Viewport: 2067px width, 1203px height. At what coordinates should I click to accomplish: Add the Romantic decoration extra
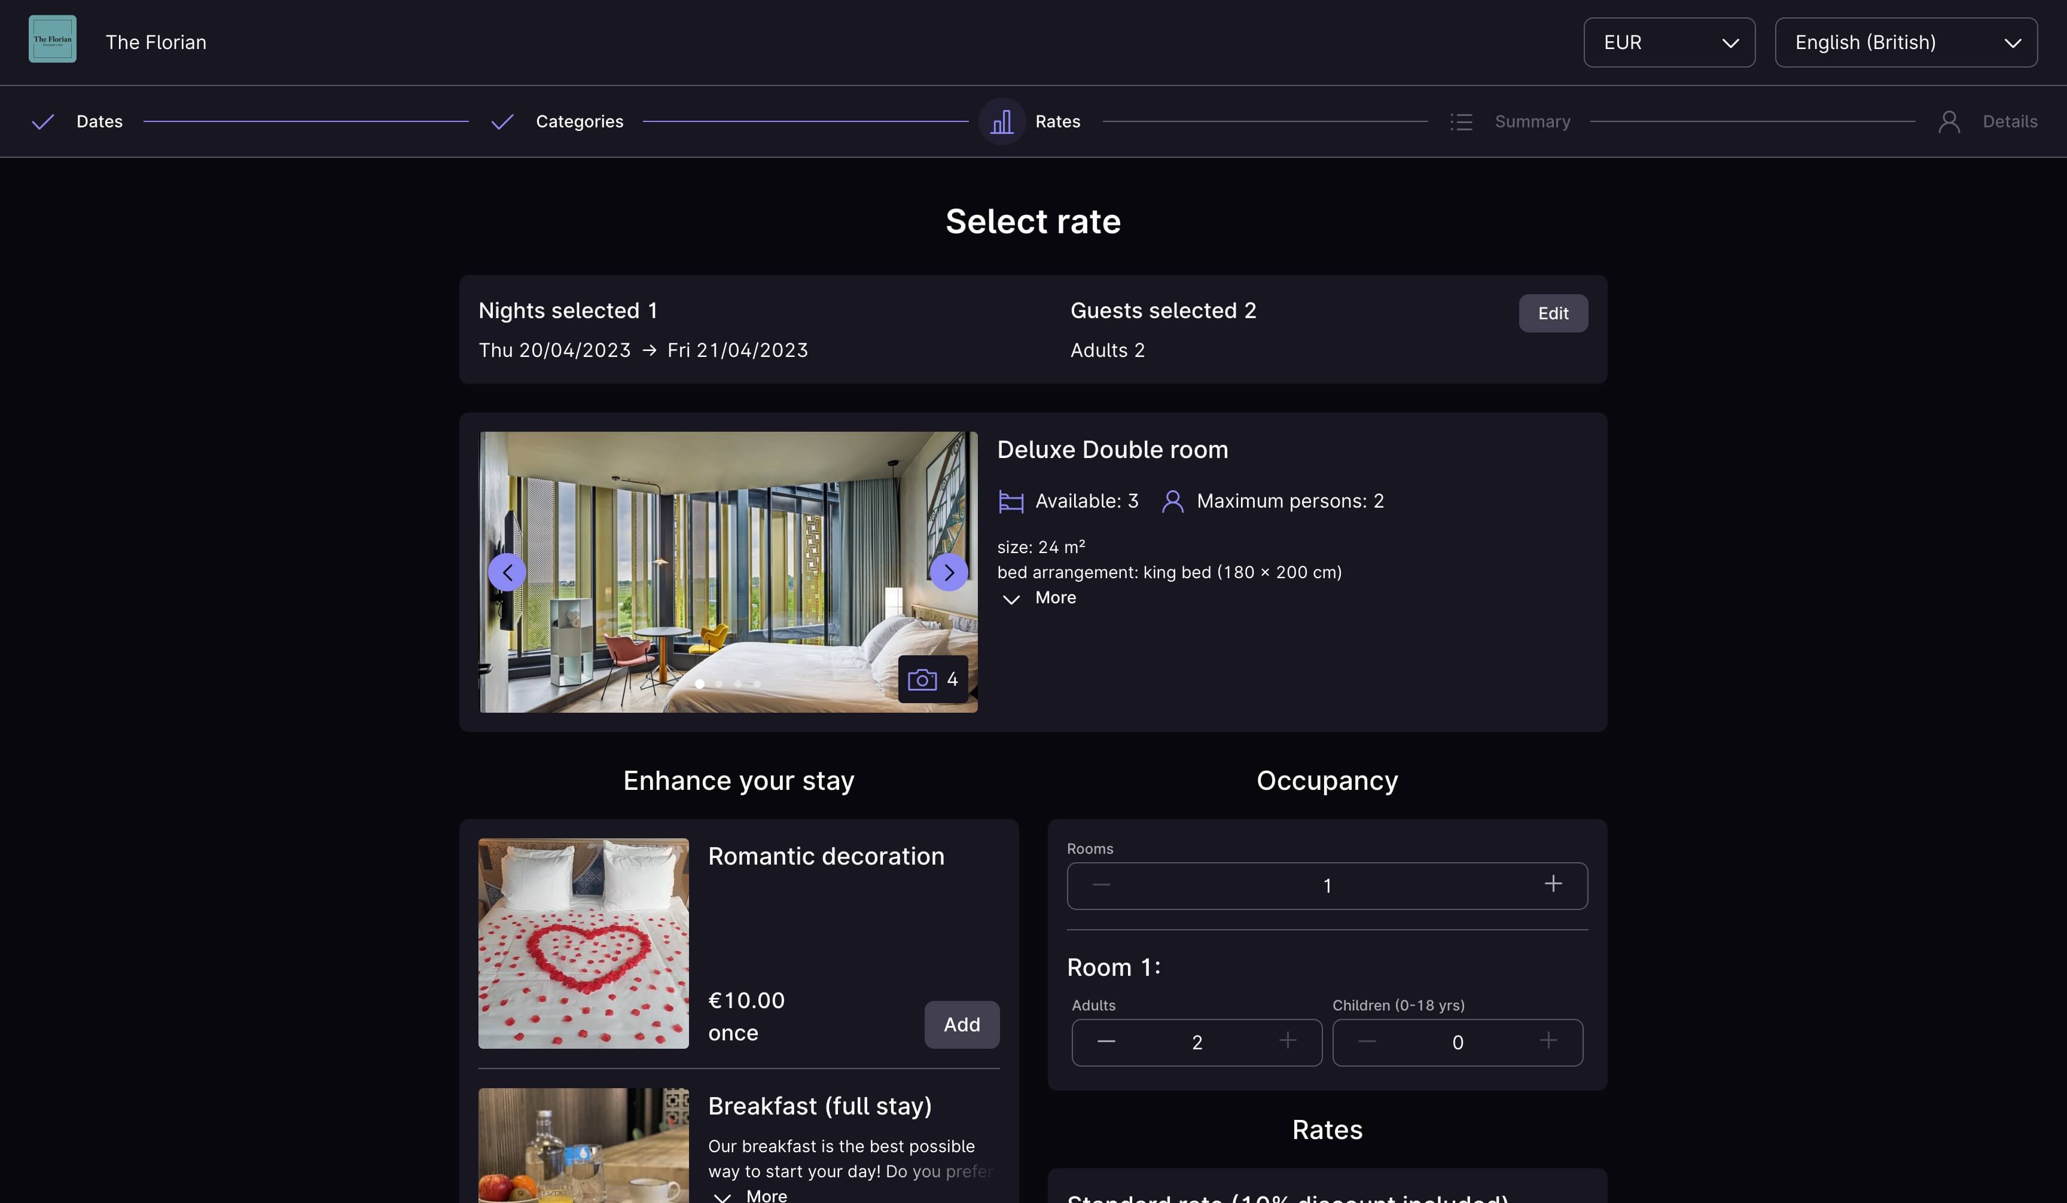tap(961, 1024)
